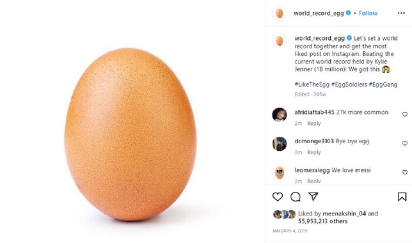Open the three-dot more options menu
Image resolution: width=412 pixels, height=243 pixels.
tap(401, 13)
